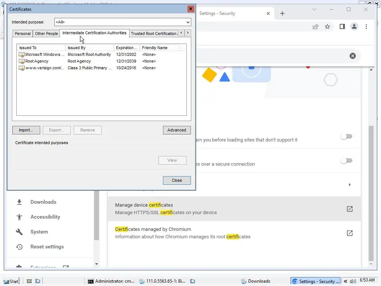Click the volume speaker tray icon
Screen dimensions: 381x286
(x=353, y=282)
